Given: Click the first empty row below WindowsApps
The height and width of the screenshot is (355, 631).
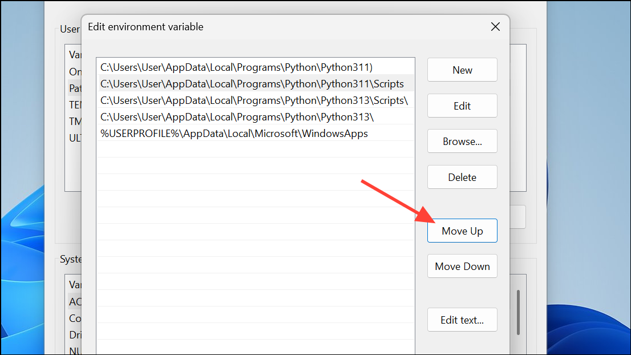Looking at the screenshot, I should point(255,150).
